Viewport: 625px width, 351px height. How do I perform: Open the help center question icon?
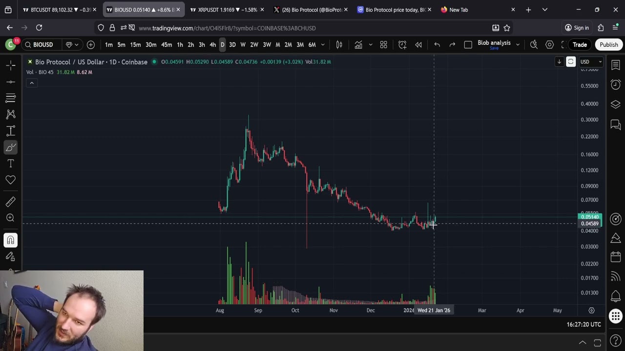[x=615, y=341]
